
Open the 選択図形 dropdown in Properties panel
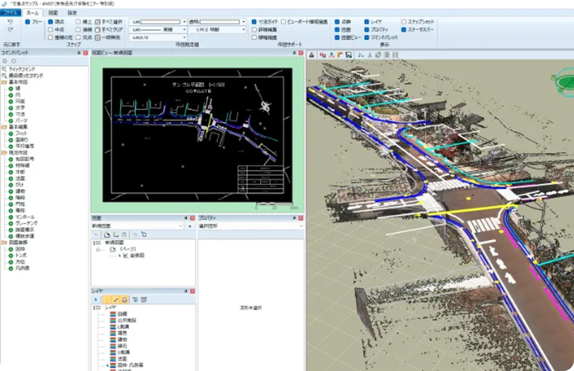(251, 226)
